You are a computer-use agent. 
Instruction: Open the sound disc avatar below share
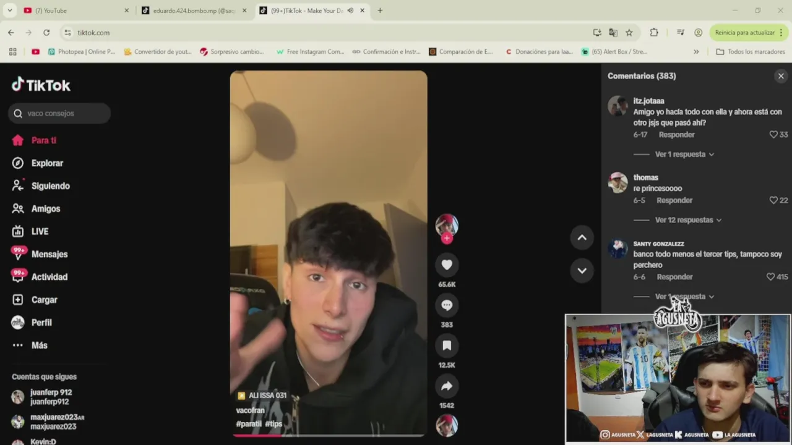coord(447,425)
